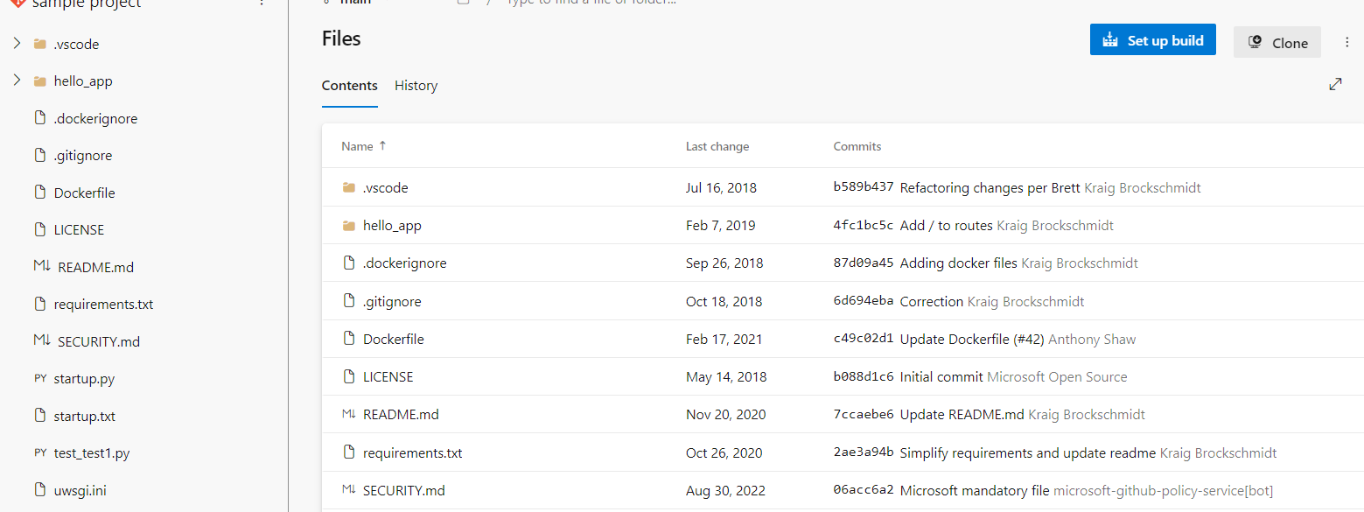Enter full screen with the expand arrow icon
Viewport: 1364px width, 512px height.
tap(1335, 84)
